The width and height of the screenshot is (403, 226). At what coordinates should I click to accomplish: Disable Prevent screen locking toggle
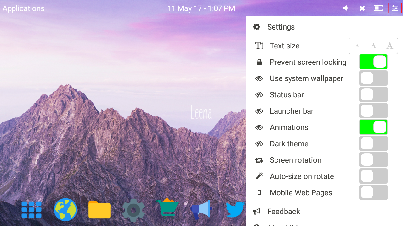point(373,62)
